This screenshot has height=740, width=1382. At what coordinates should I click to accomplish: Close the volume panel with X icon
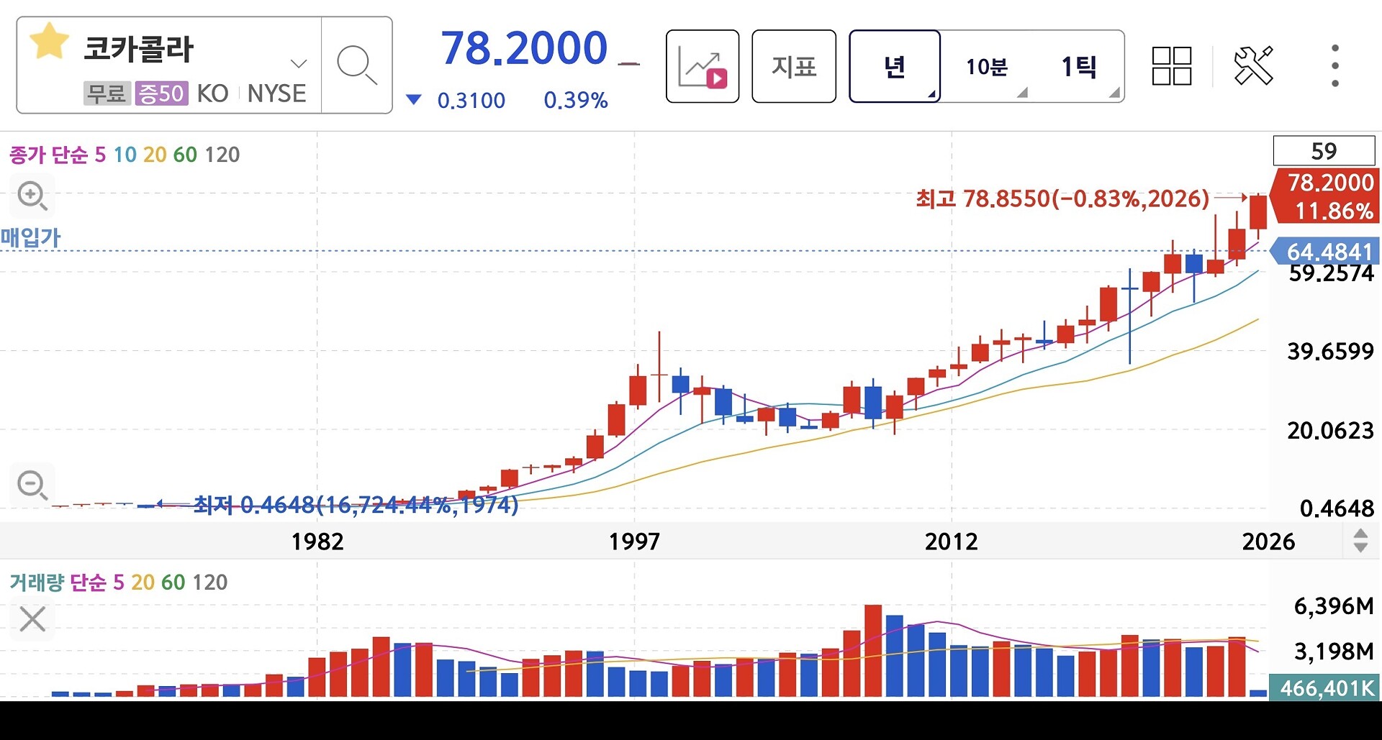[32, 618]
